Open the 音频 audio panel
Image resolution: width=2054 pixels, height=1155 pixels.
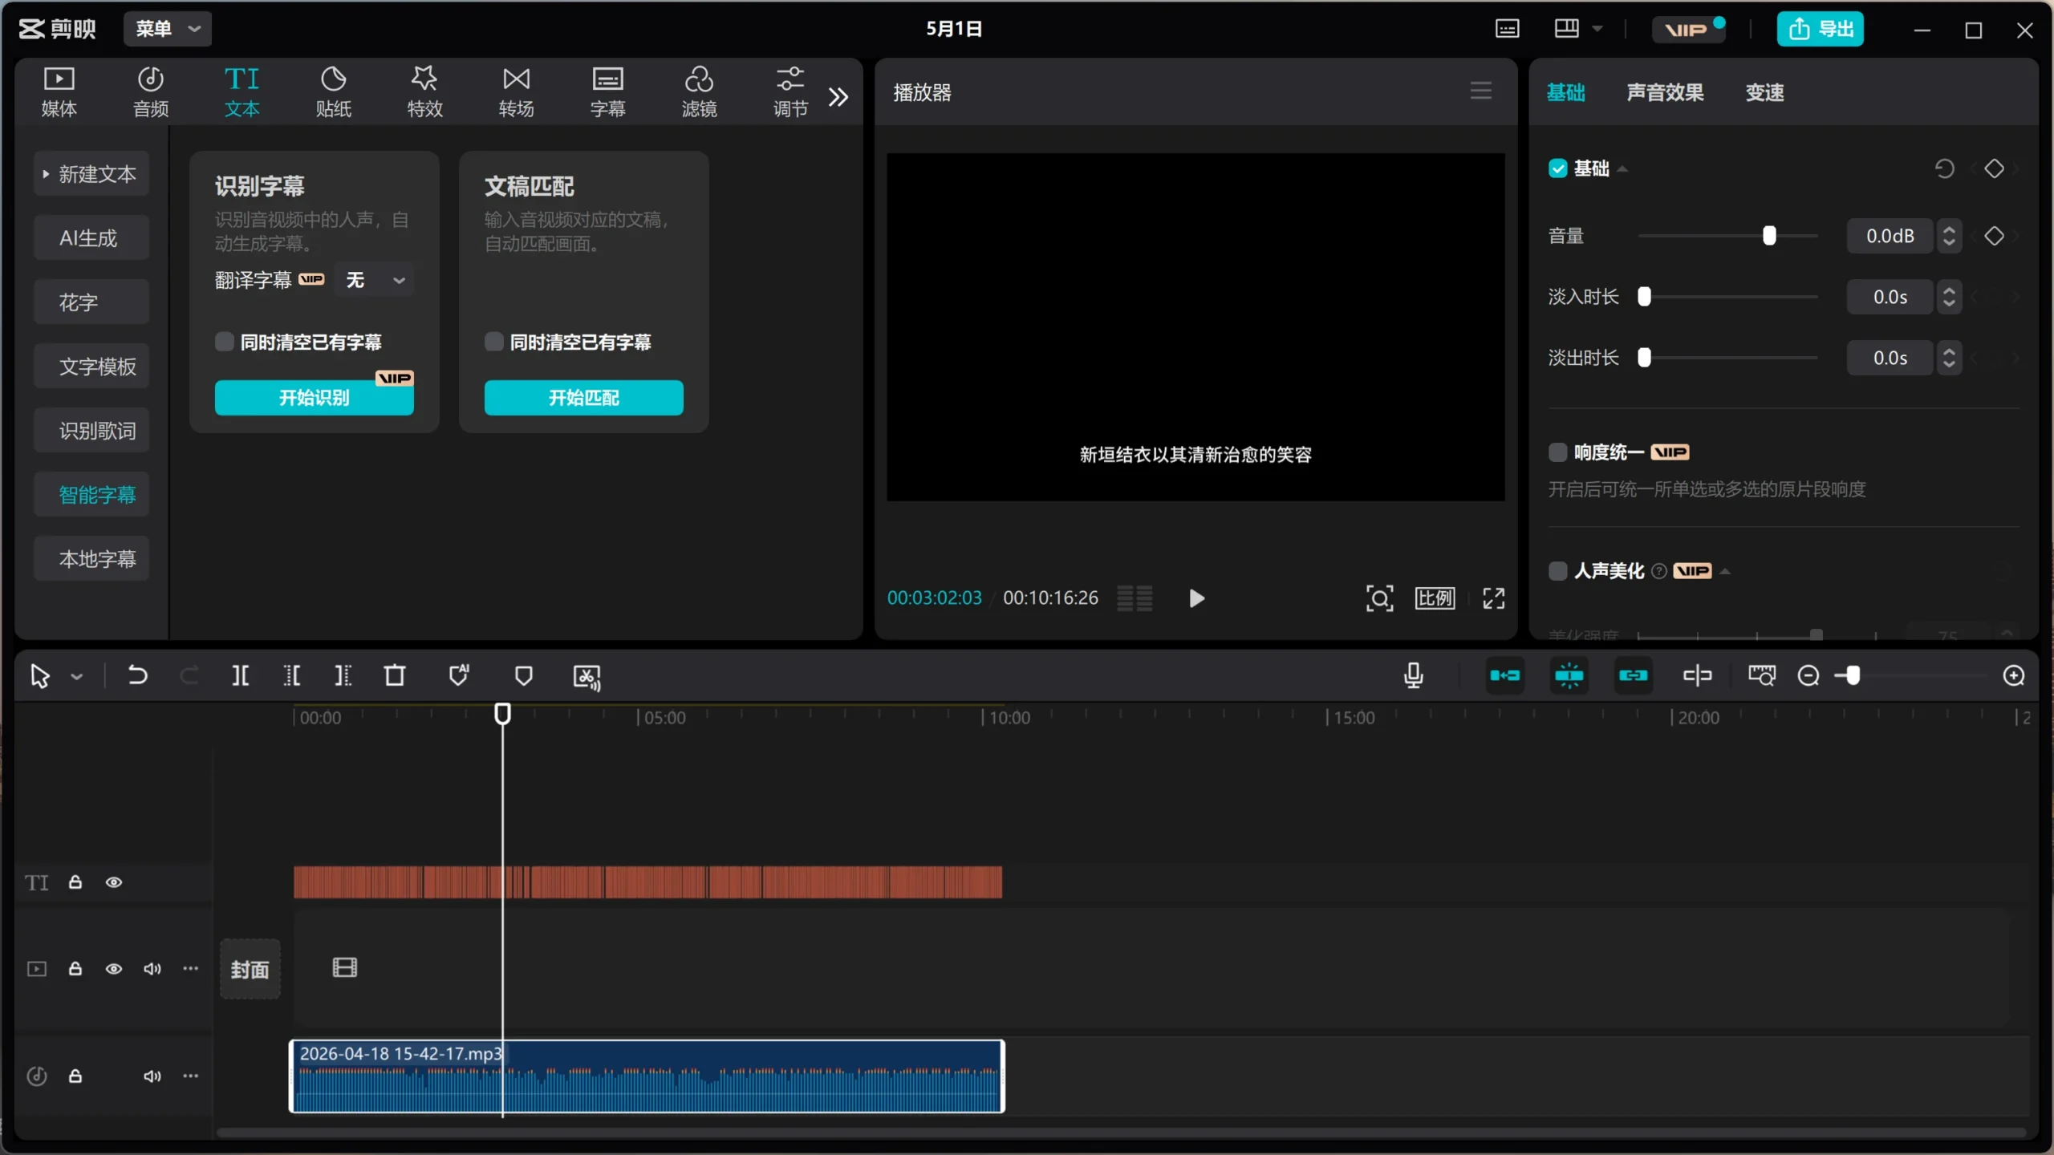[150, 92]
